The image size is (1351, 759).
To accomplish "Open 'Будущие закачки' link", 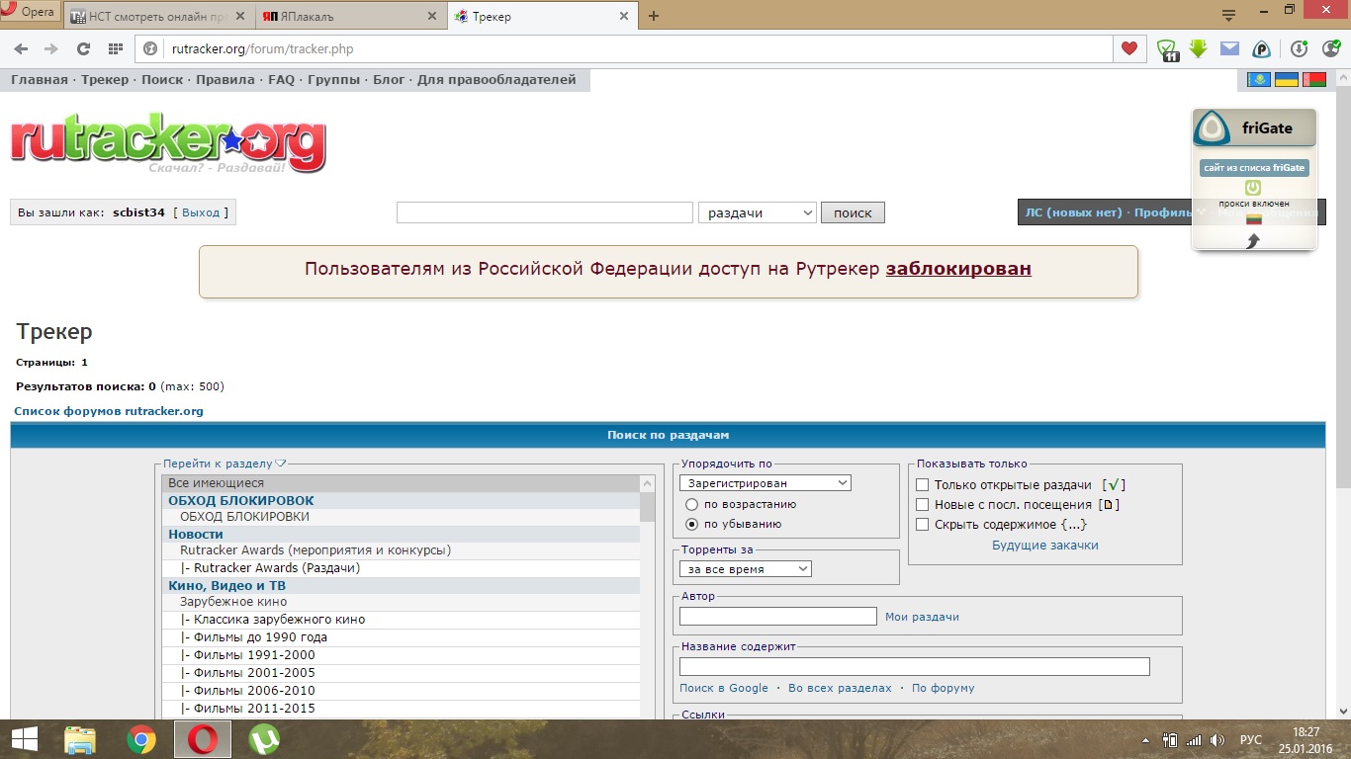I will [x=1045, y=546].
